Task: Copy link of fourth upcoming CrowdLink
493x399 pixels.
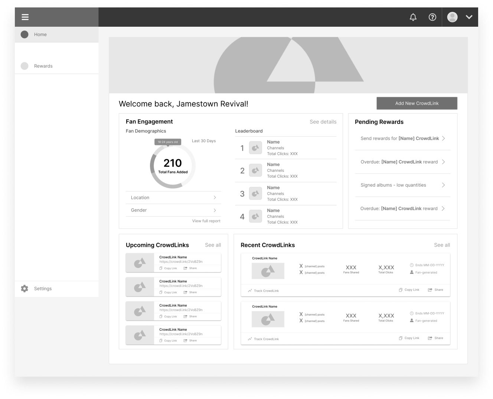Action: tap(168, 341)
